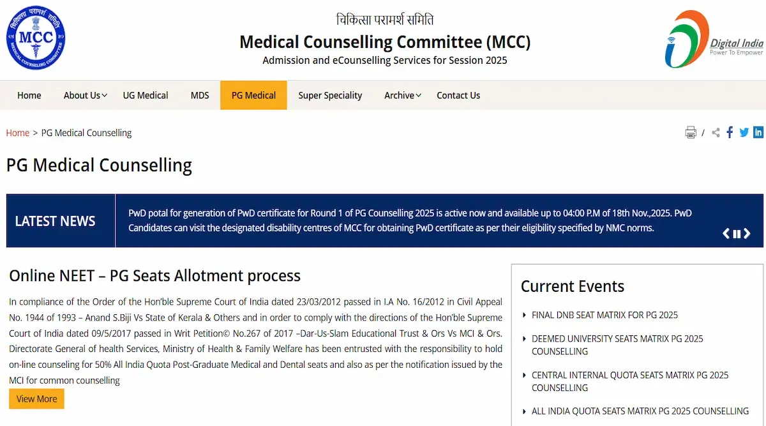Expand the About Us dropdown menu
Image resolution: width=766 pixels, height=426 pixels.
pos(85,95)
